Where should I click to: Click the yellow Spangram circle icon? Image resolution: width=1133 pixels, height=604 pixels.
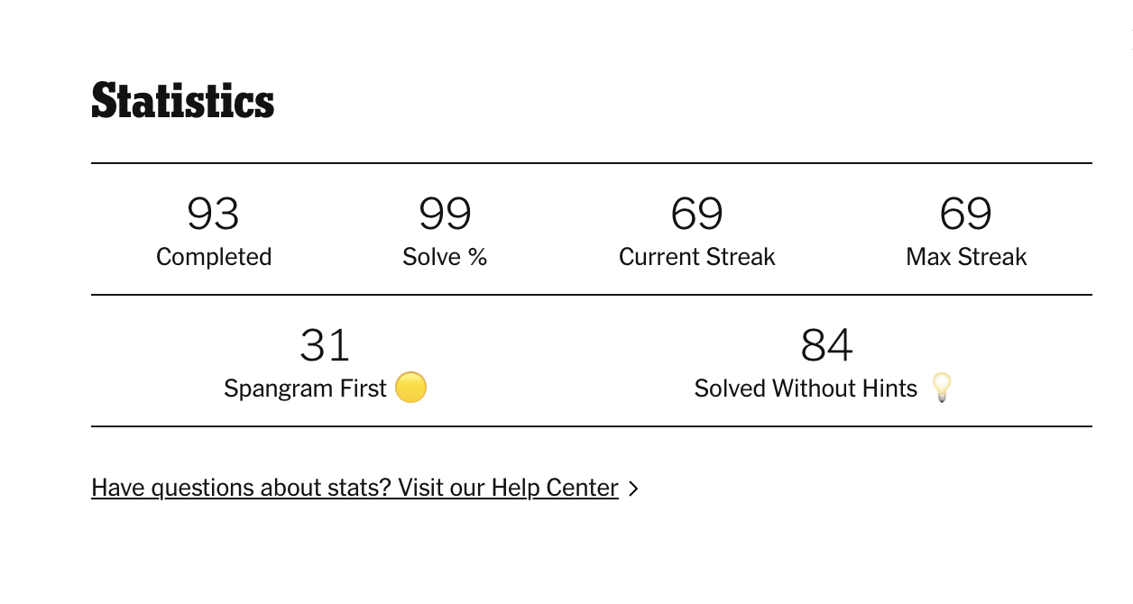(410, 389)
